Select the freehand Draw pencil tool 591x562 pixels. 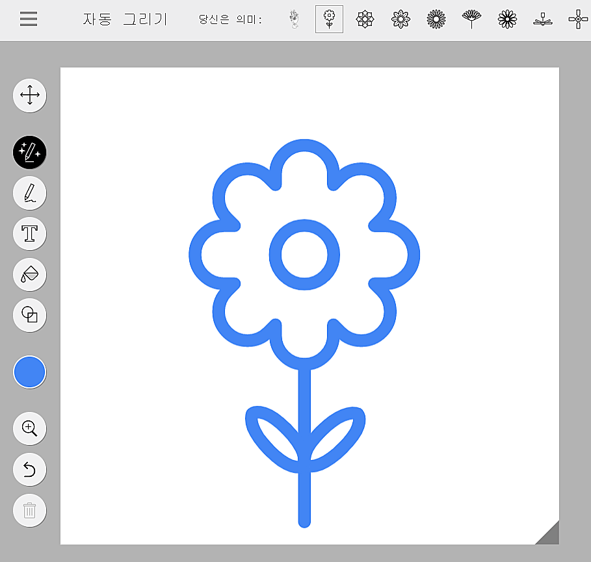[x=29, y=193]
